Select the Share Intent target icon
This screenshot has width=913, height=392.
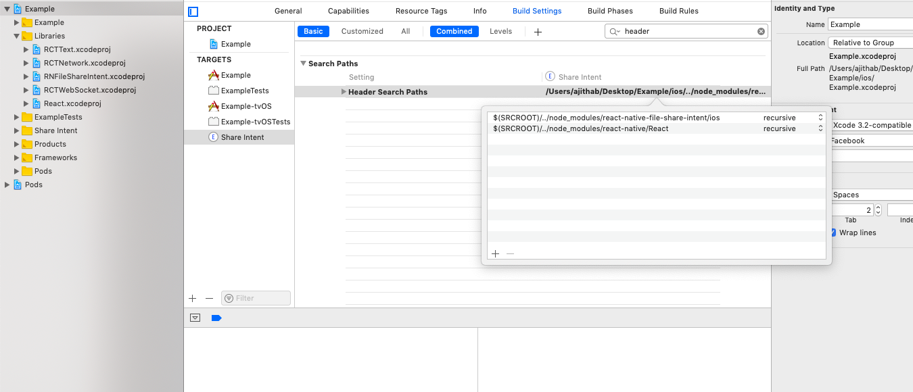coord(214,137)
